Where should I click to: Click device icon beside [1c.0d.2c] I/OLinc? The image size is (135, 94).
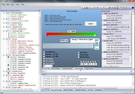(8, 25)
